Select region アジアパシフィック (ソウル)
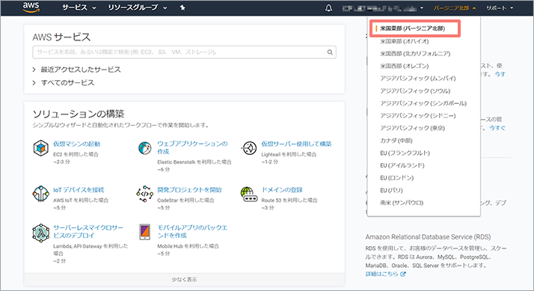Viewport: 534px width, 291px height. tap(415, 91)
